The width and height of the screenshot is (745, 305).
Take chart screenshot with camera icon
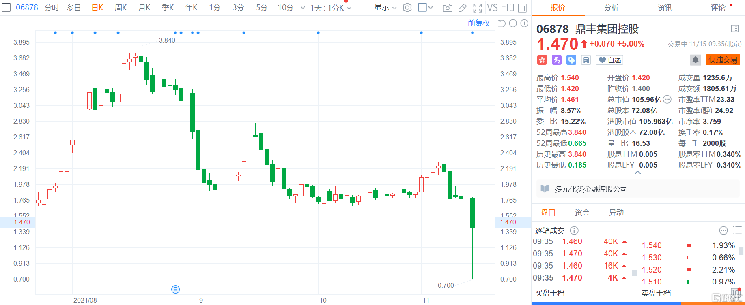pos(447,8)
